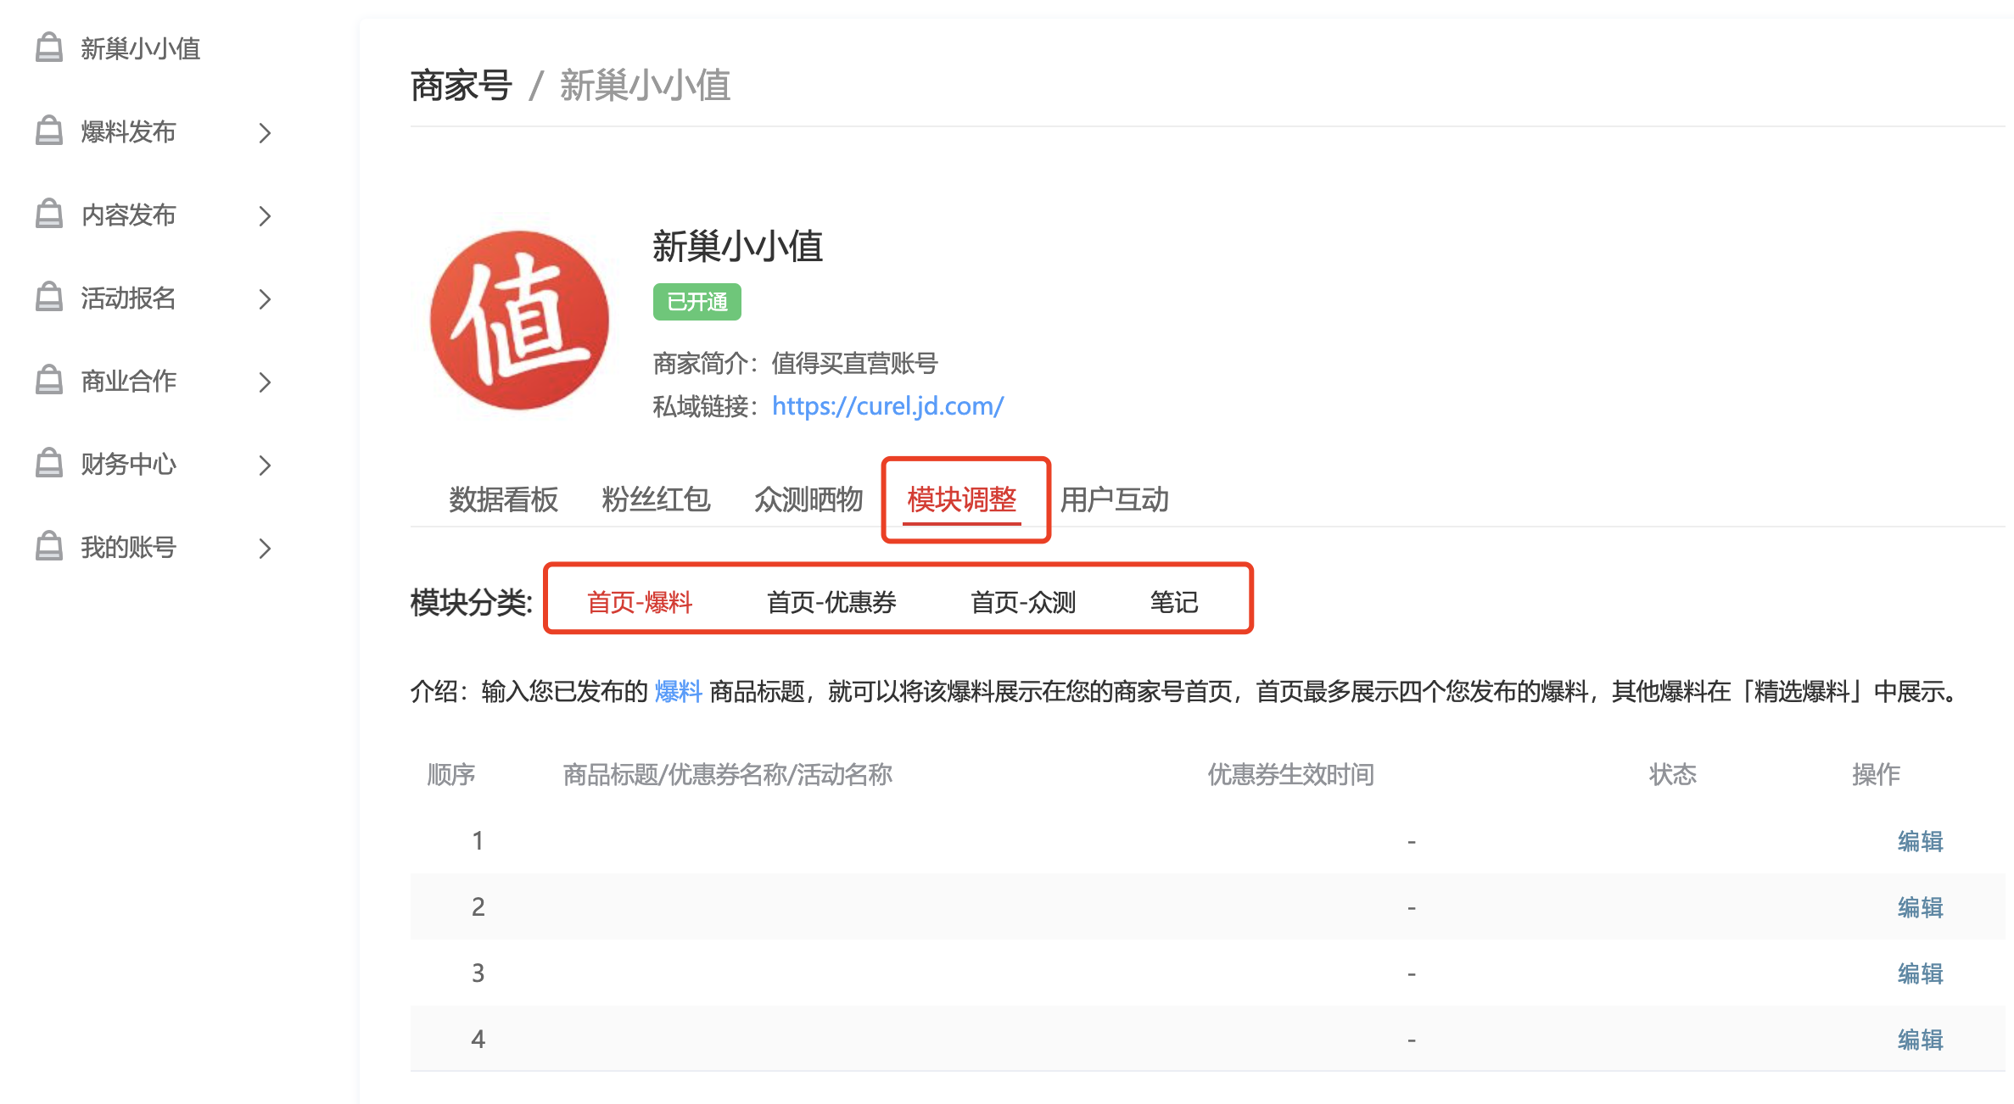
Task: Click the bag icon beside 我的账号
Action: tap(49, 546)
